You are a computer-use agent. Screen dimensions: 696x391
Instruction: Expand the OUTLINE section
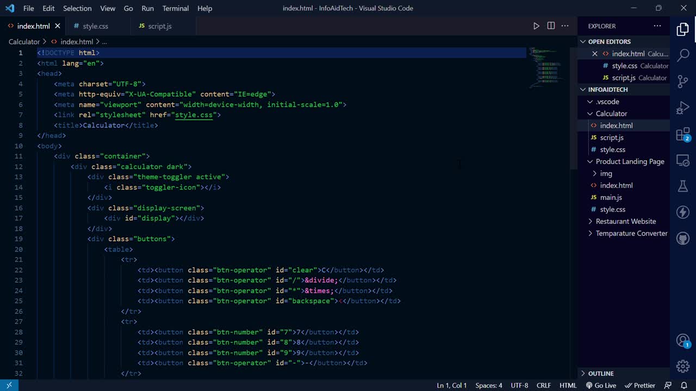(600, 374)
